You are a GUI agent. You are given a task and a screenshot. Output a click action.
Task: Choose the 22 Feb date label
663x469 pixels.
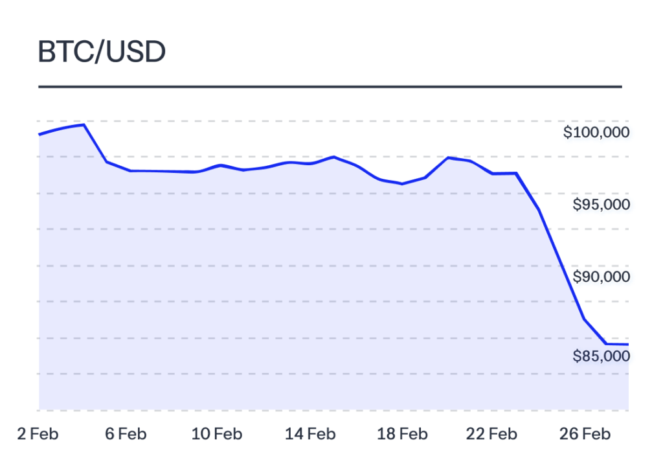pyautogui.click(x=492, y=433)
